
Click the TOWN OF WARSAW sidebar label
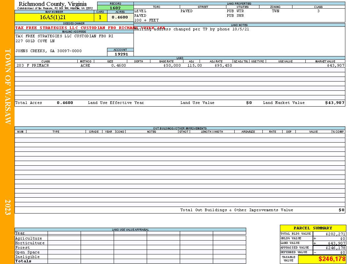(x=8, y=86)
